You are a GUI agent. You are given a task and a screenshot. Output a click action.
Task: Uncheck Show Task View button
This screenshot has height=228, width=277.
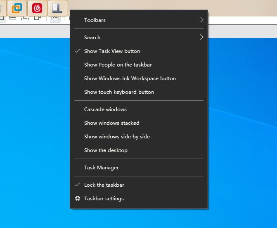(x=139, y=51)
